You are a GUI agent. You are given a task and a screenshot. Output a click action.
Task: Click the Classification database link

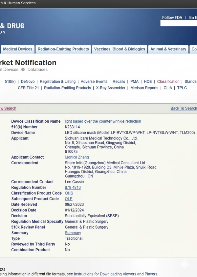point(168,81)
